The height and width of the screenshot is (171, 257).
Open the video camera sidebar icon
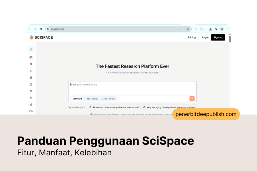coord(31,111)
